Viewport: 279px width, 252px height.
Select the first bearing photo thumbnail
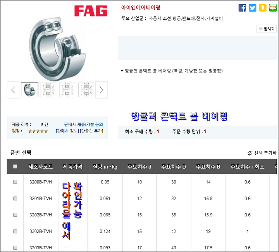pos(29,90)
